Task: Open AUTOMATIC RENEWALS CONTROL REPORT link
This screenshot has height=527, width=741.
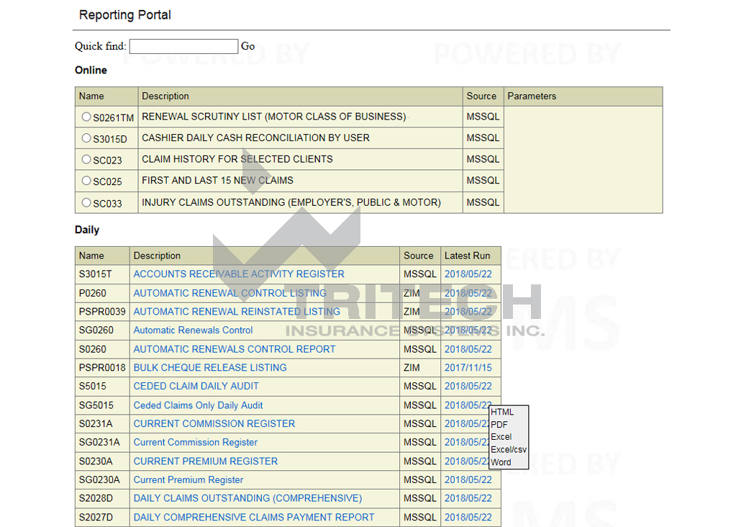Action: 235,349
